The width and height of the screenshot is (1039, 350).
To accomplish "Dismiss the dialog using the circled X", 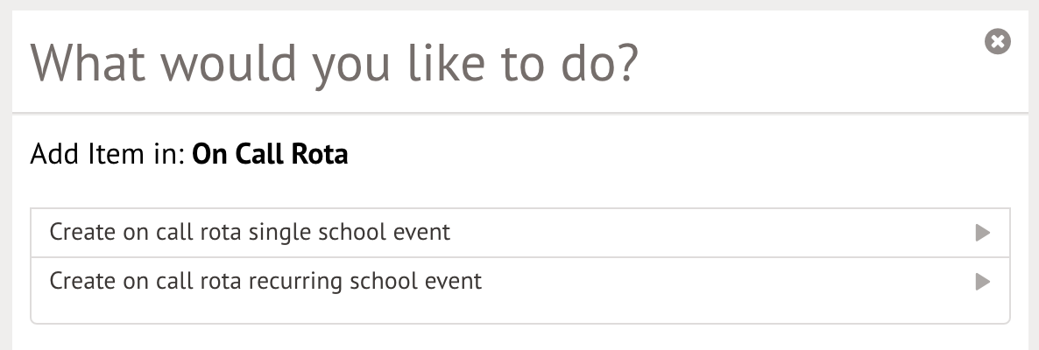I will (998, 41).
